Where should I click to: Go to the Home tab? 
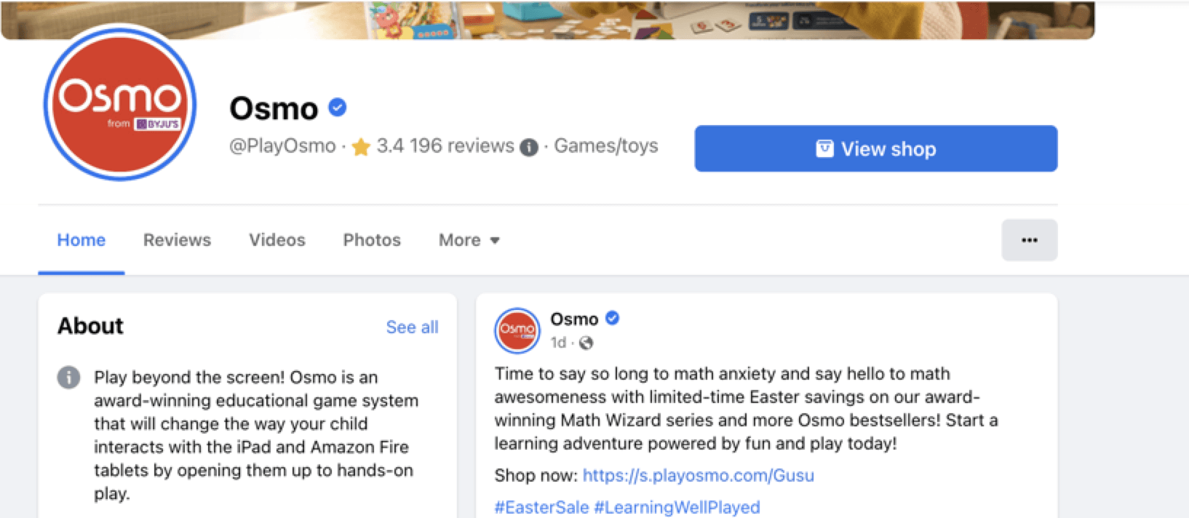point(81,240)
